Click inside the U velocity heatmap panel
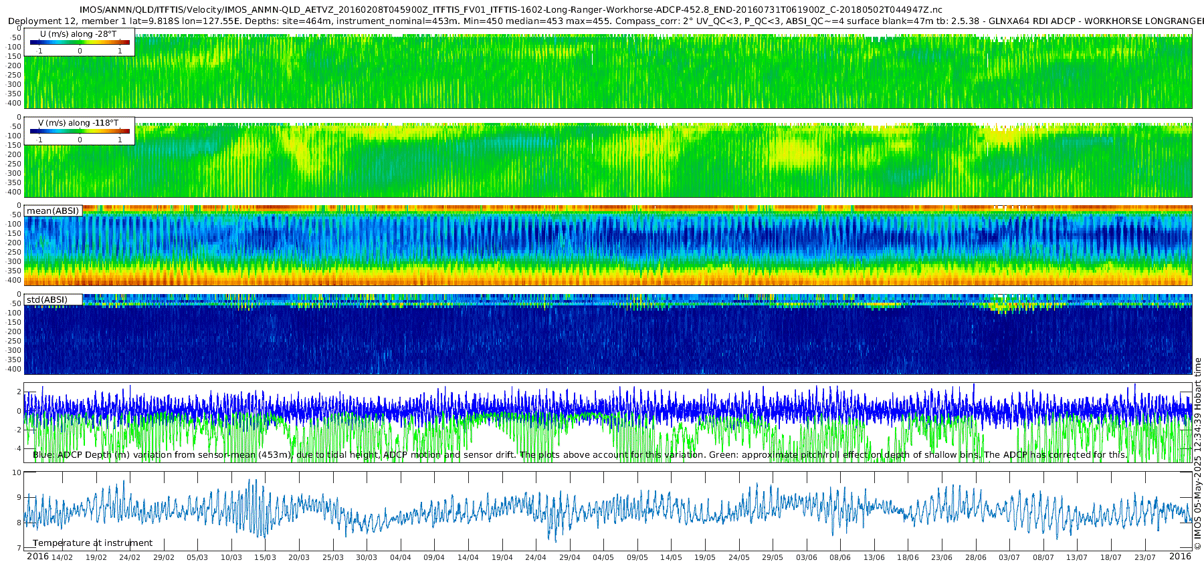This screenshot has width=1204, height=568. (x=608, y=72)
